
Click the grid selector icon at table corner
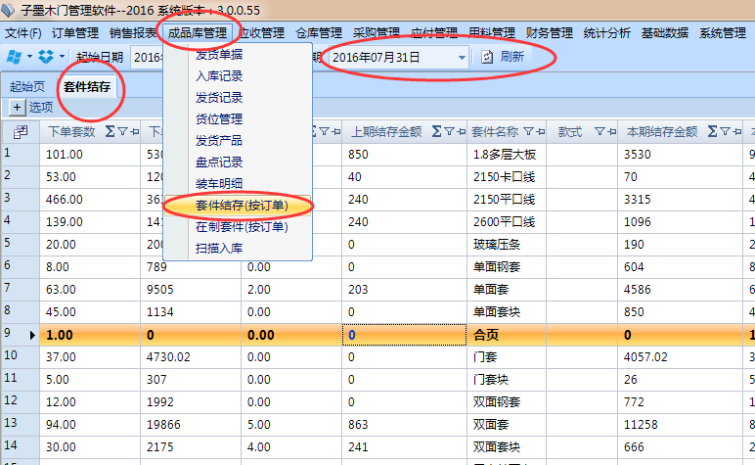20,131
